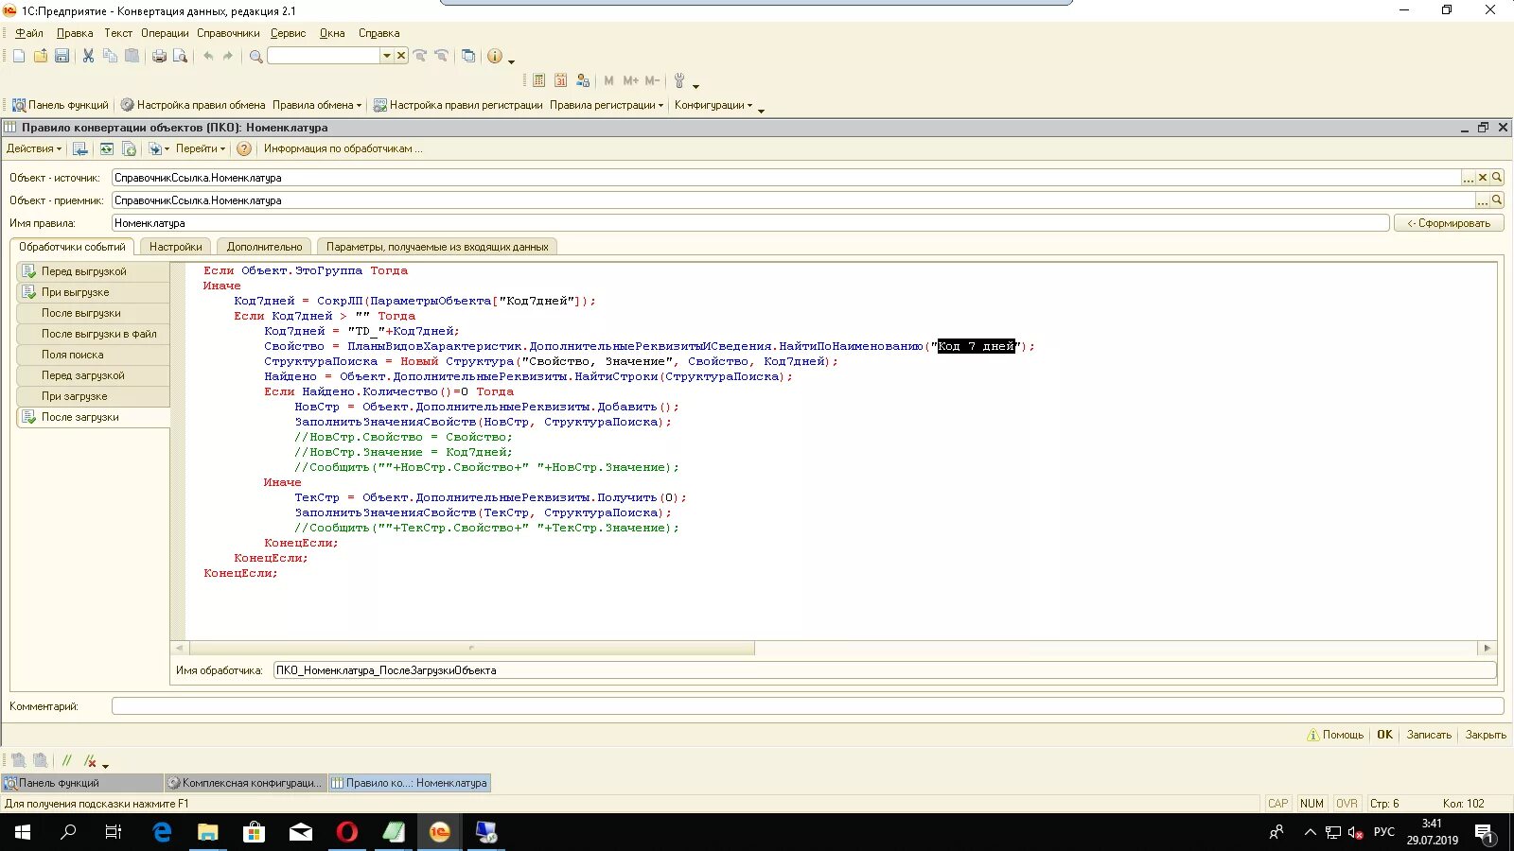
Task: Click the Undo arrow icon
Action: pyautogui.click(x=208, y=57)
